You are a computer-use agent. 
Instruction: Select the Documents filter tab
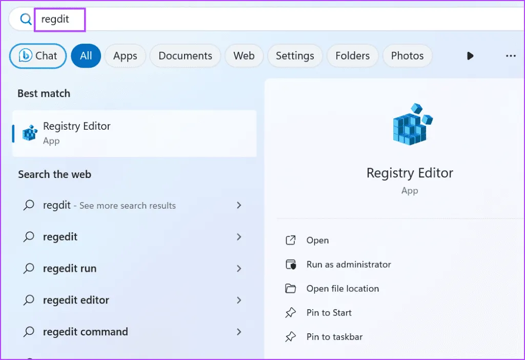coord(185,56)
